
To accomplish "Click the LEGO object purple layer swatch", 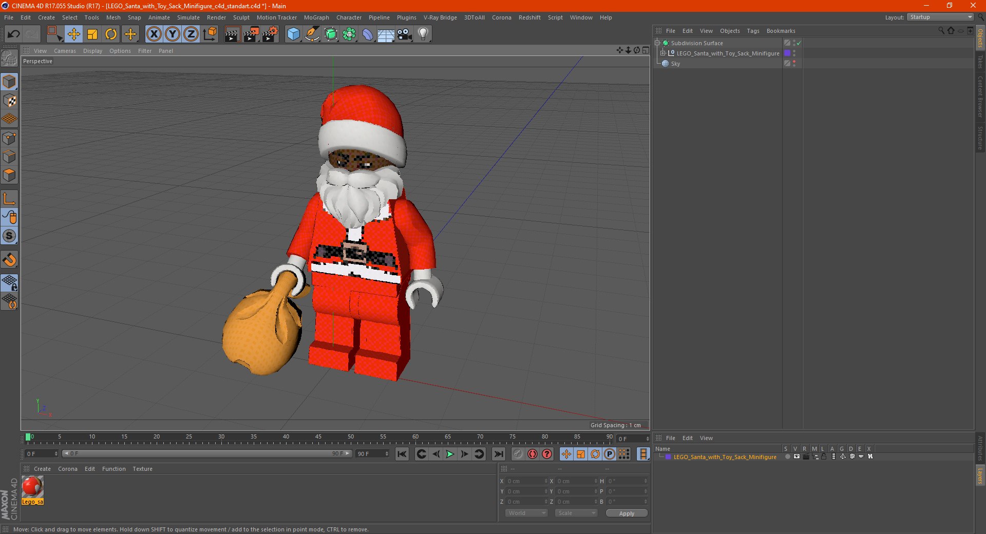I will point(787,53).
